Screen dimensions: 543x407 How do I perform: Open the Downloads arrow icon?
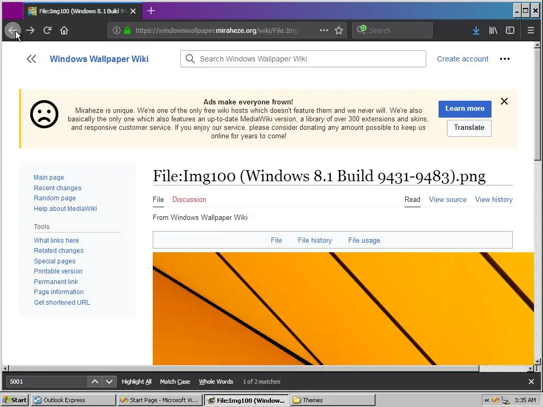(476, 30)
